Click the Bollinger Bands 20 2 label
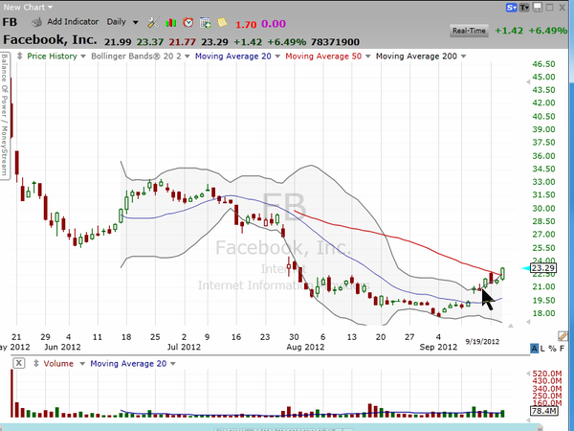The width and height of the screenshot is (574, 431). [x=136, y=57]
